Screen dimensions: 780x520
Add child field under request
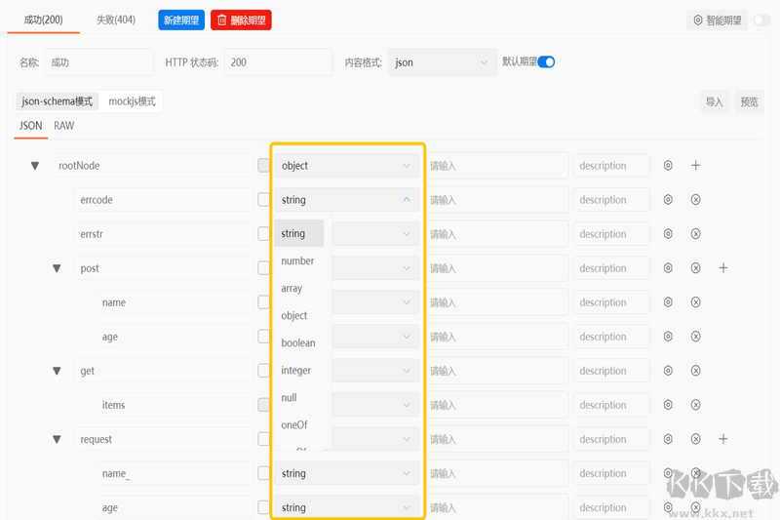click(x=723, y=439)
